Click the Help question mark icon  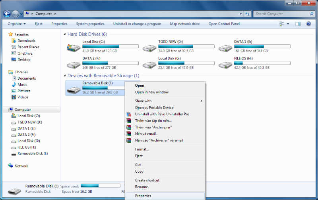click(x=308, y=24)
